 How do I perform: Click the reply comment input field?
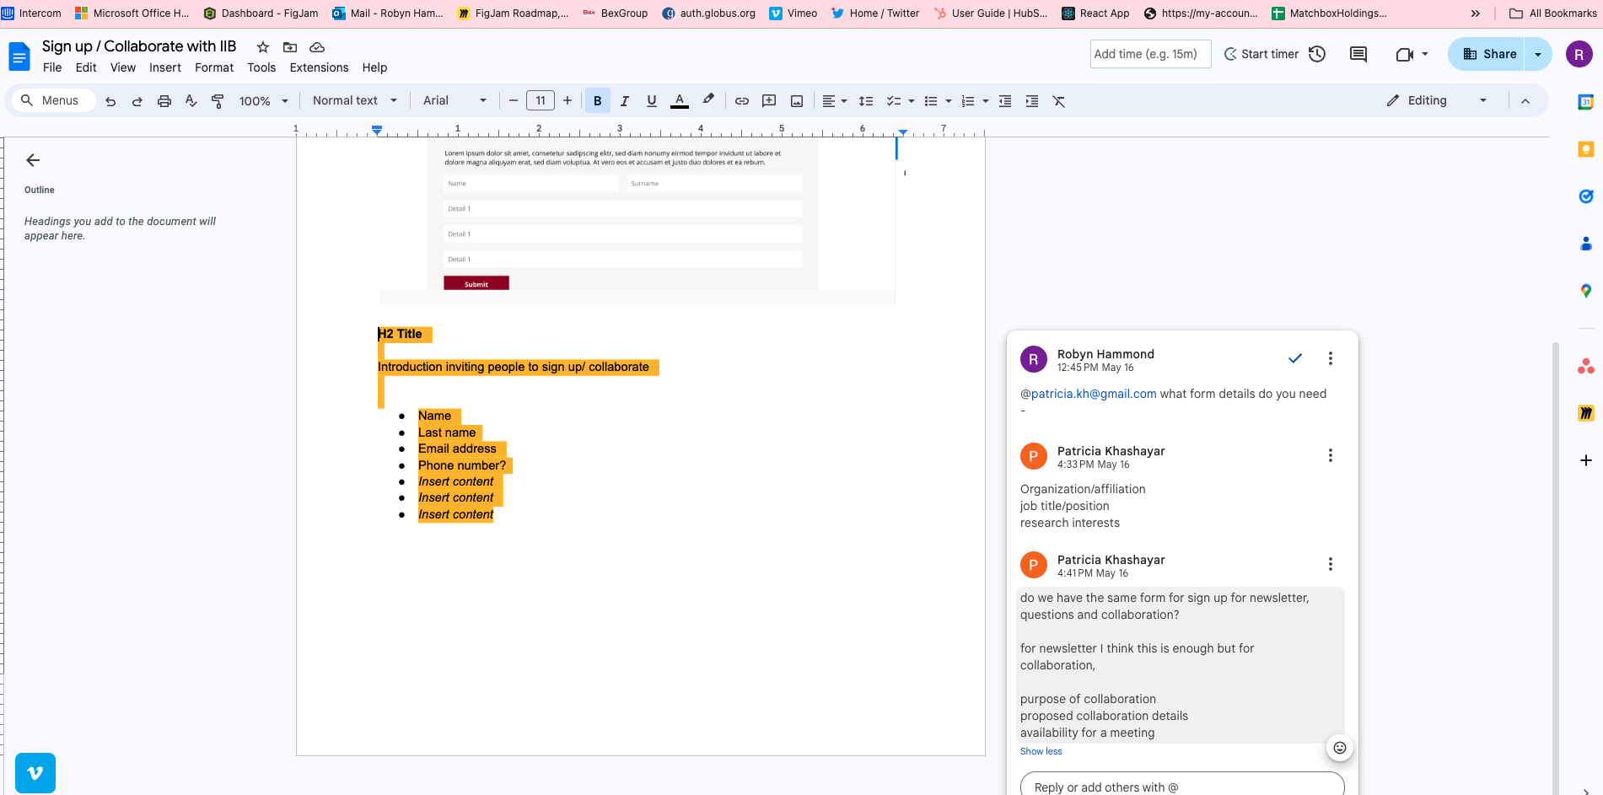1181,787
